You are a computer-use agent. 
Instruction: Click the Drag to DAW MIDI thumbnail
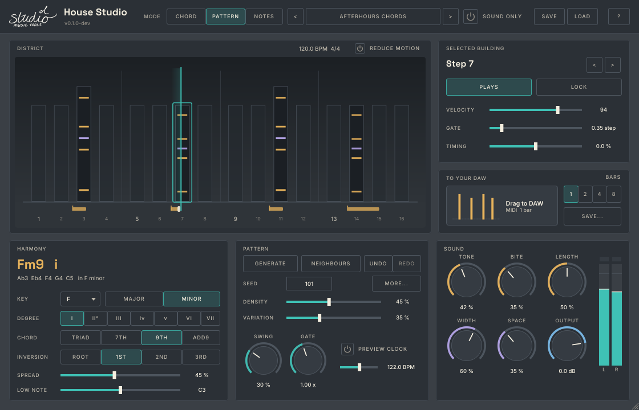pyautogui.click(x=502, y=206)
